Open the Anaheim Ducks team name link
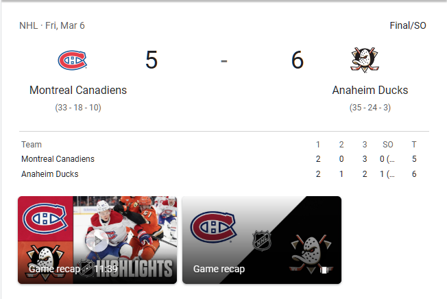 (x=370, y=91)
